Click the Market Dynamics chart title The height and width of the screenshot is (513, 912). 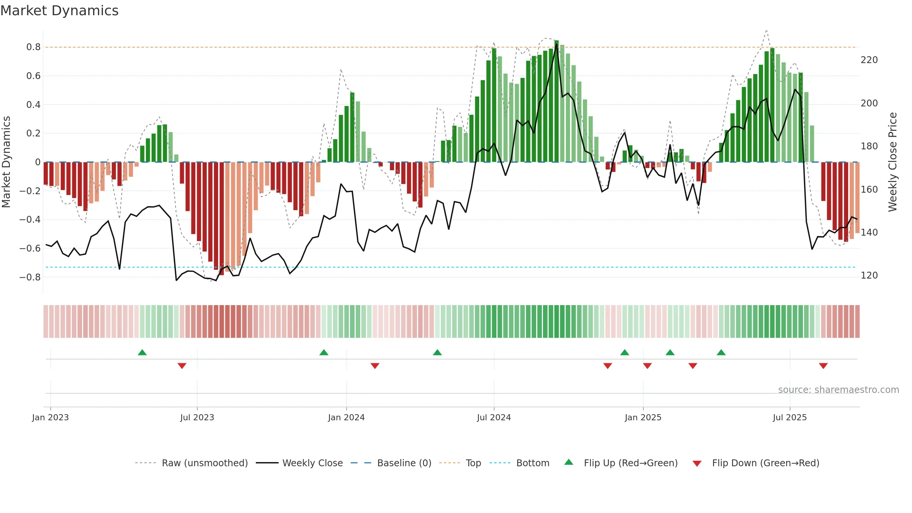pyautogui.click(x=60, y=11)
